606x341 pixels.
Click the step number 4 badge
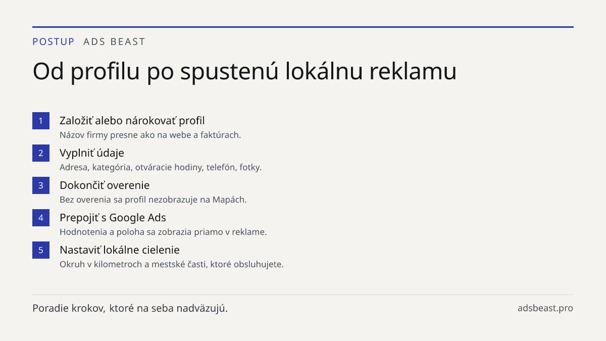click(41, 218)
